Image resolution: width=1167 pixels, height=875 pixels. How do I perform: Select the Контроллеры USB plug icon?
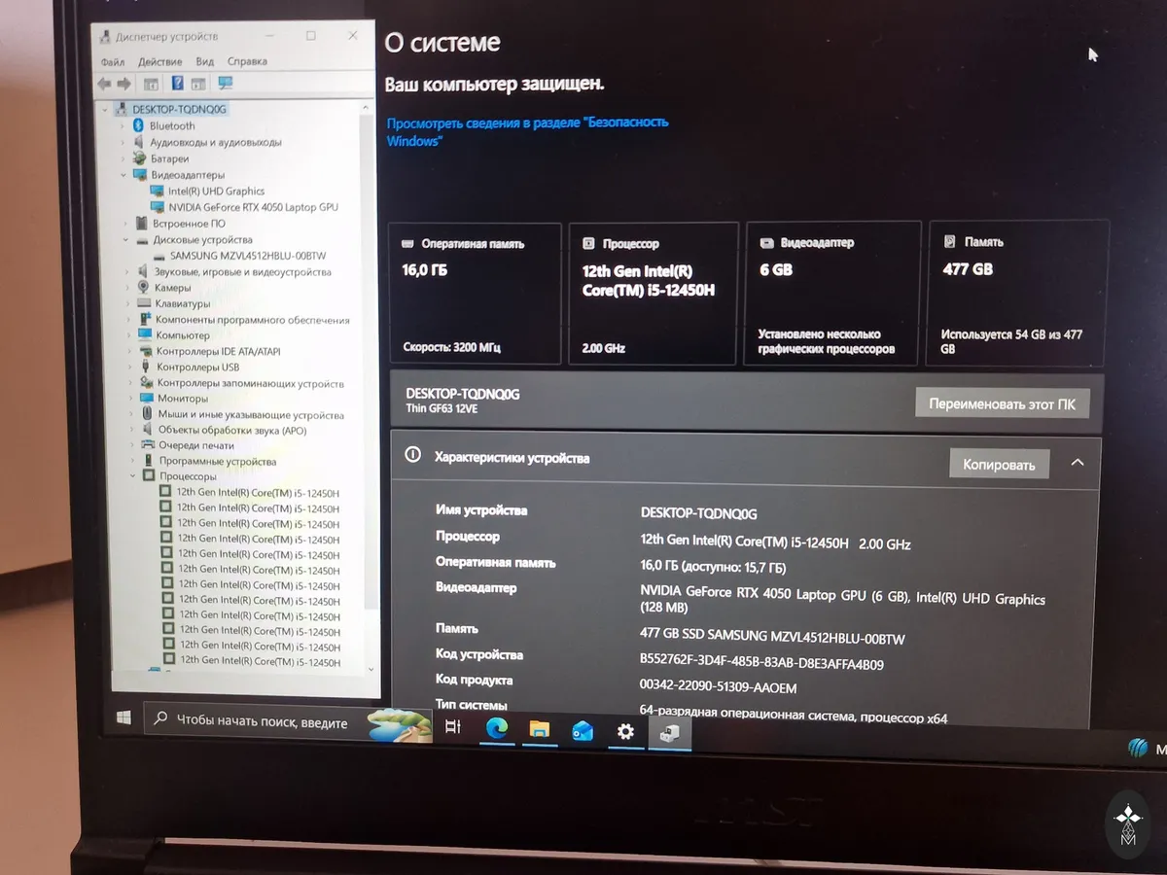pos(146,367)
